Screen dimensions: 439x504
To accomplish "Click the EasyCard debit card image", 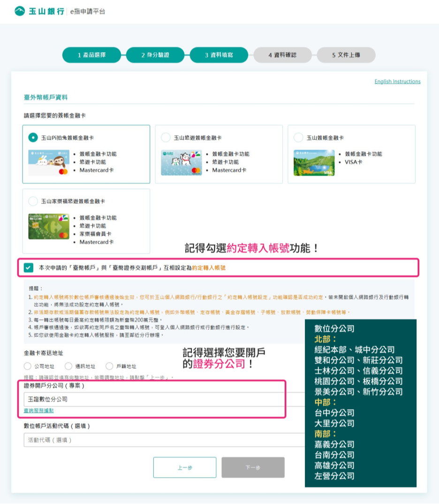I will coord(182,163).
